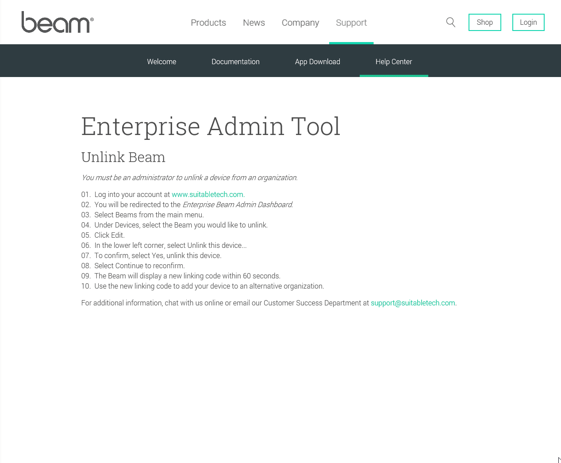This screenshot has height=463, width=561.
Task: Open the search magnifier icon
Action: pos(450,22)
